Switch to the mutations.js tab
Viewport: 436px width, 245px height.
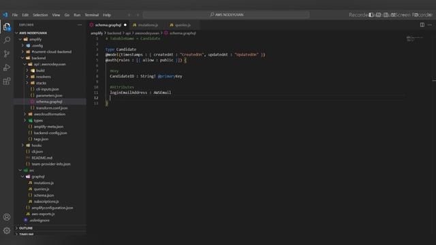[x=148, y=25]
